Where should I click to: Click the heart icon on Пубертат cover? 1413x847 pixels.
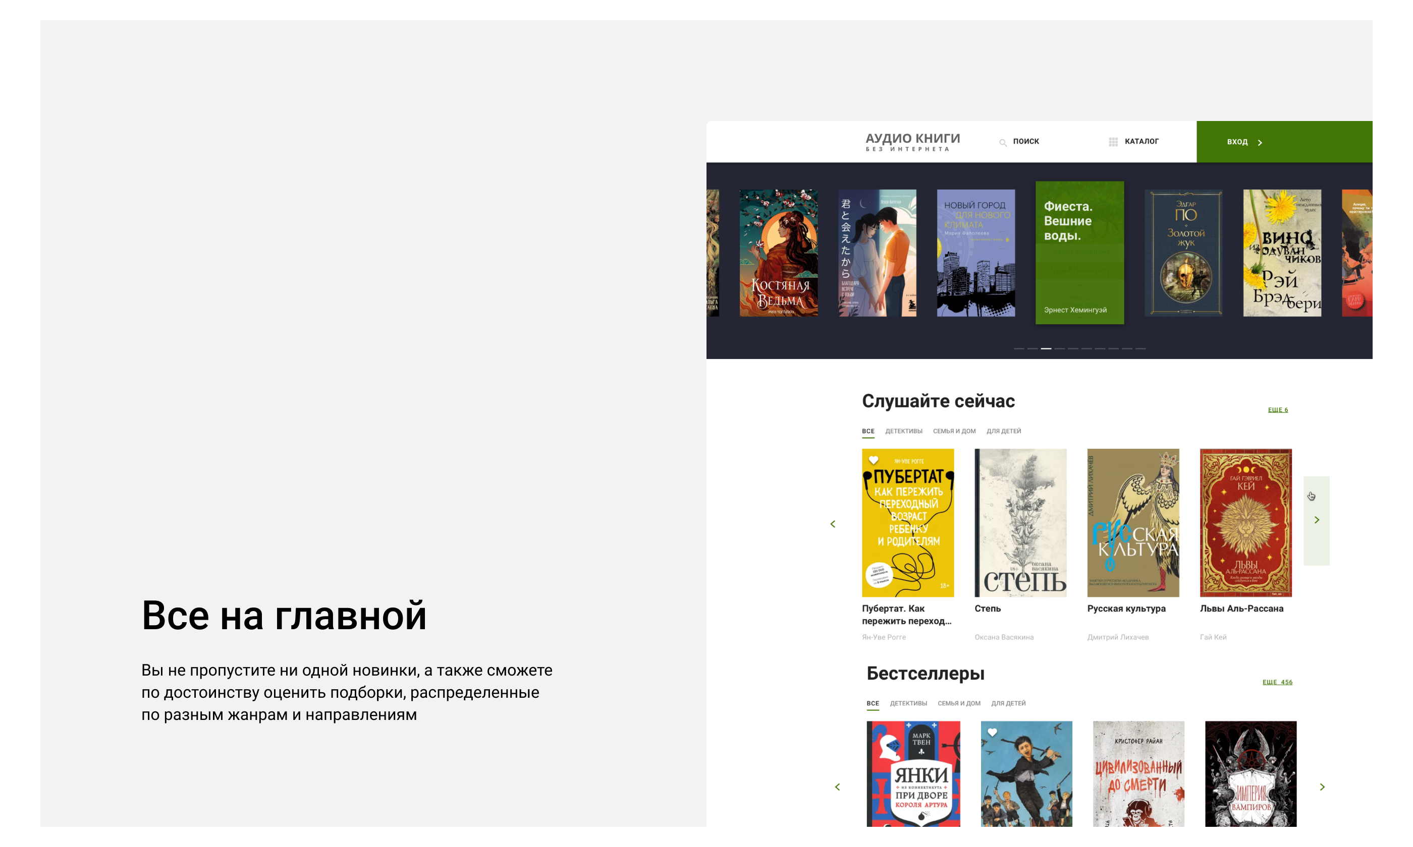(x=873, y=460)
